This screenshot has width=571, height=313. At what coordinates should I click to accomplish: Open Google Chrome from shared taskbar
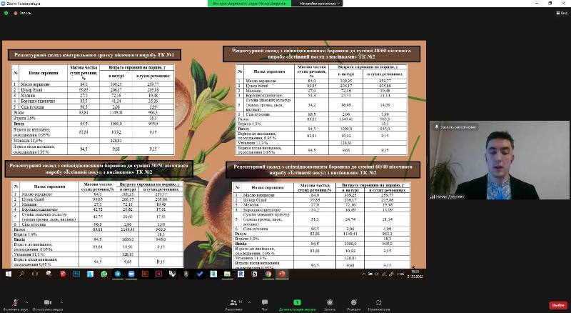point(268,274)
